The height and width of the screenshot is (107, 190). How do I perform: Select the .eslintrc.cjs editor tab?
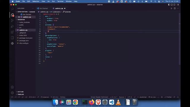click(x=59, y=9)
